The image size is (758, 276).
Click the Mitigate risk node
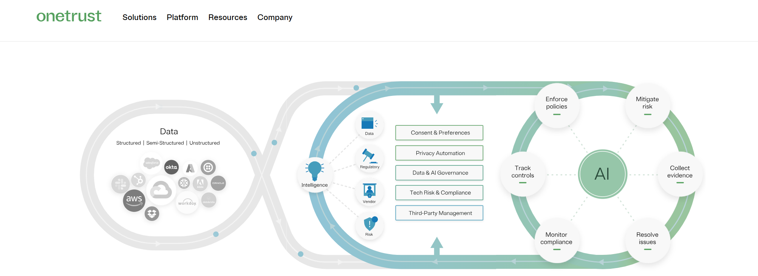647,105
